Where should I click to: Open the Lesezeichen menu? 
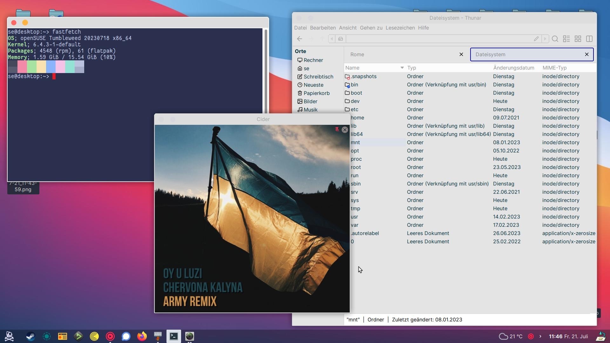pyautogui.click(x=400, y=28)
